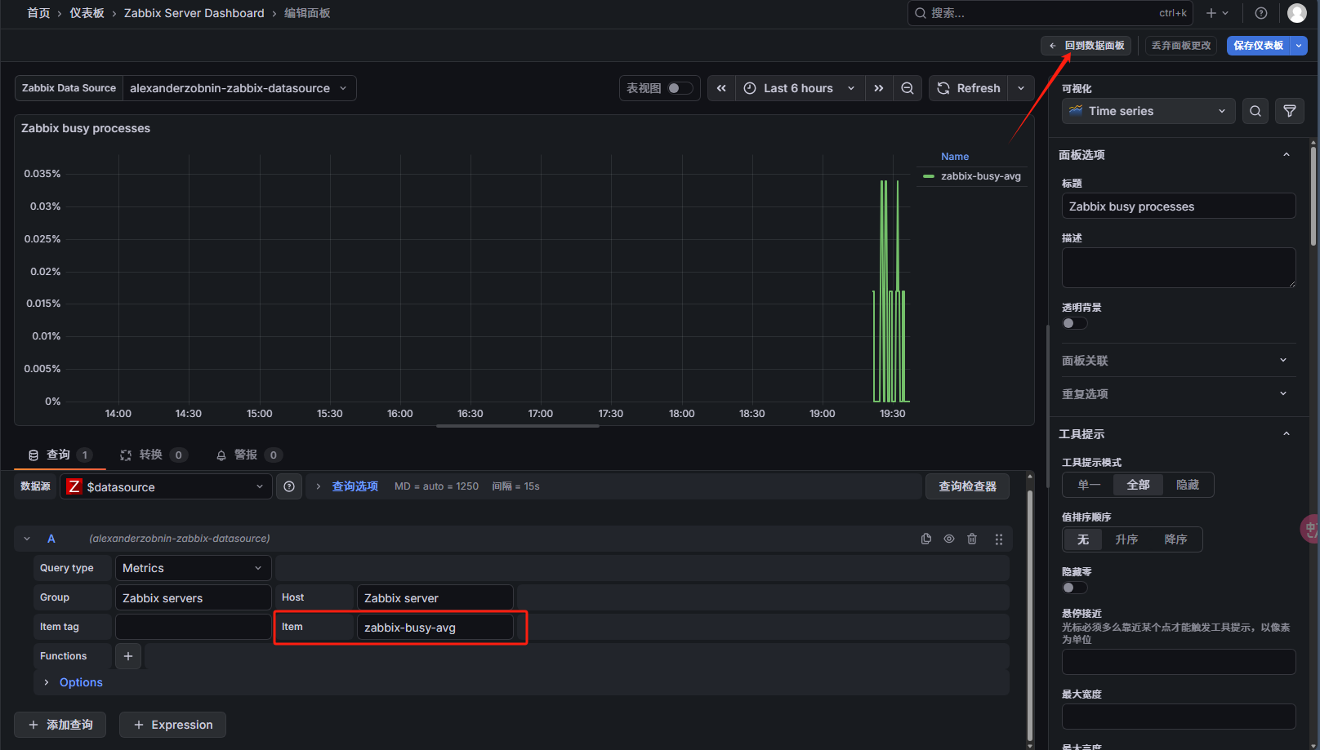The image size is (1320, 750).
Task: Toggle transparent background switch
Action: pos(1075,323)
